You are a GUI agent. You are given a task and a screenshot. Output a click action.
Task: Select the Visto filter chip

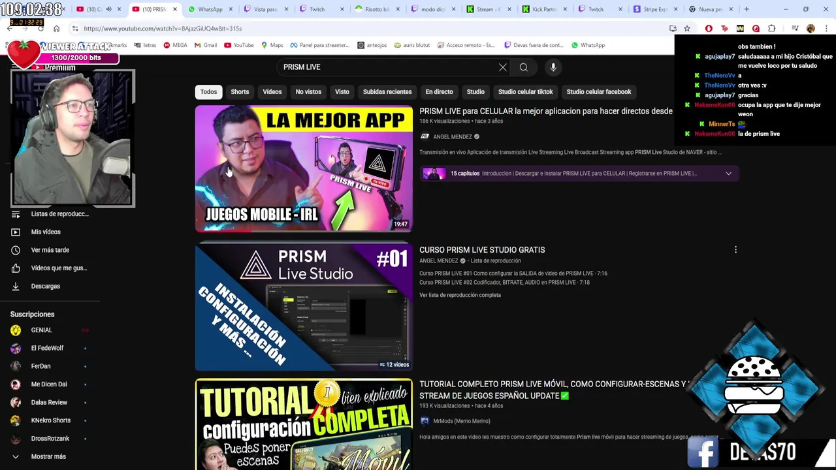(342, 92)
